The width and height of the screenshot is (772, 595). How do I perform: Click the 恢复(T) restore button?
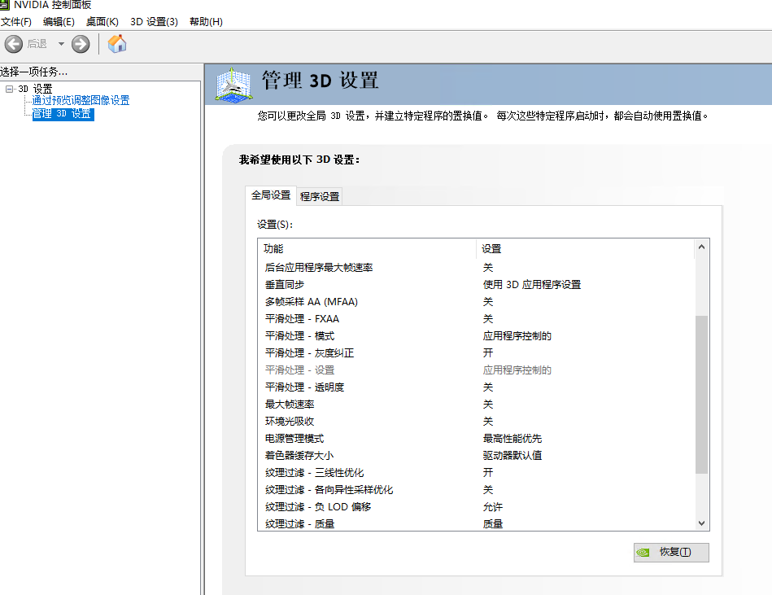671,553
